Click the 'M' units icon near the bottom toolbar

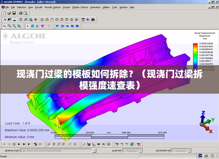point(99,144)
